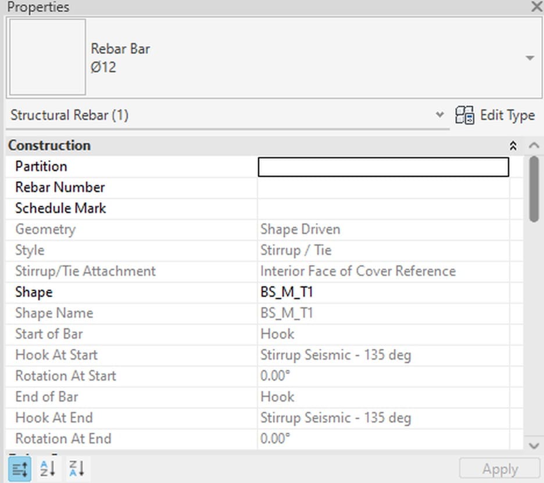Image resolution: width=544 pixels, height=483 pixels.
Task: Click the Hook At End value
Action: click(335, 418)
